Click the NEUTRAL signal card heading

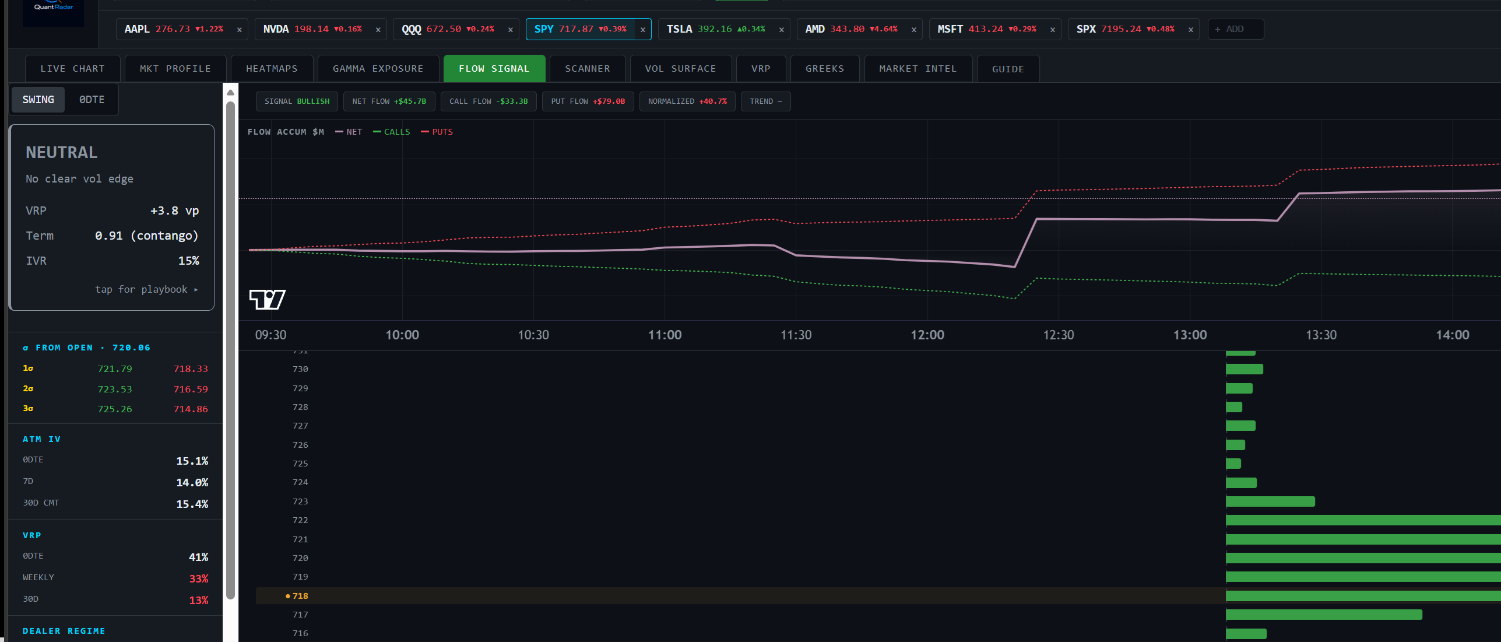pos(62,153)
